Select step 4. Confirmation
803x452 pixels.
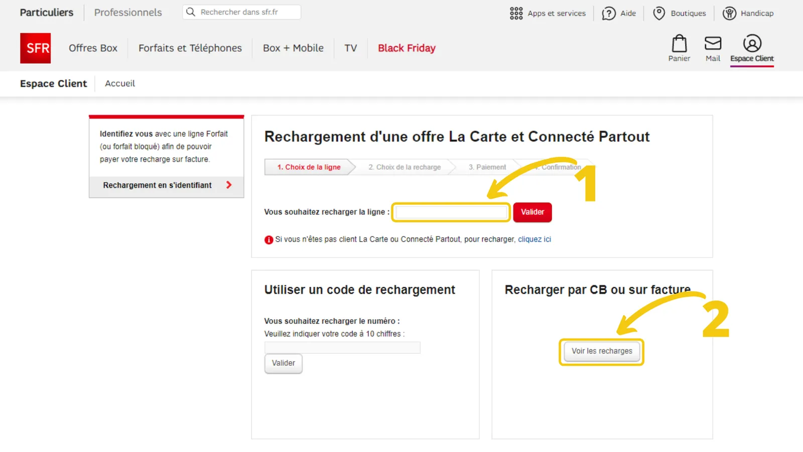tap(557, 167)
